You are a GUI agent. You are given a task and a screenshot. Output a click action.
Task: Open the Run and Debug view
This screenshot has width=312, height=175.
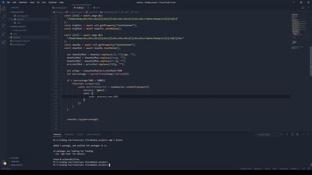pos(3,34)
